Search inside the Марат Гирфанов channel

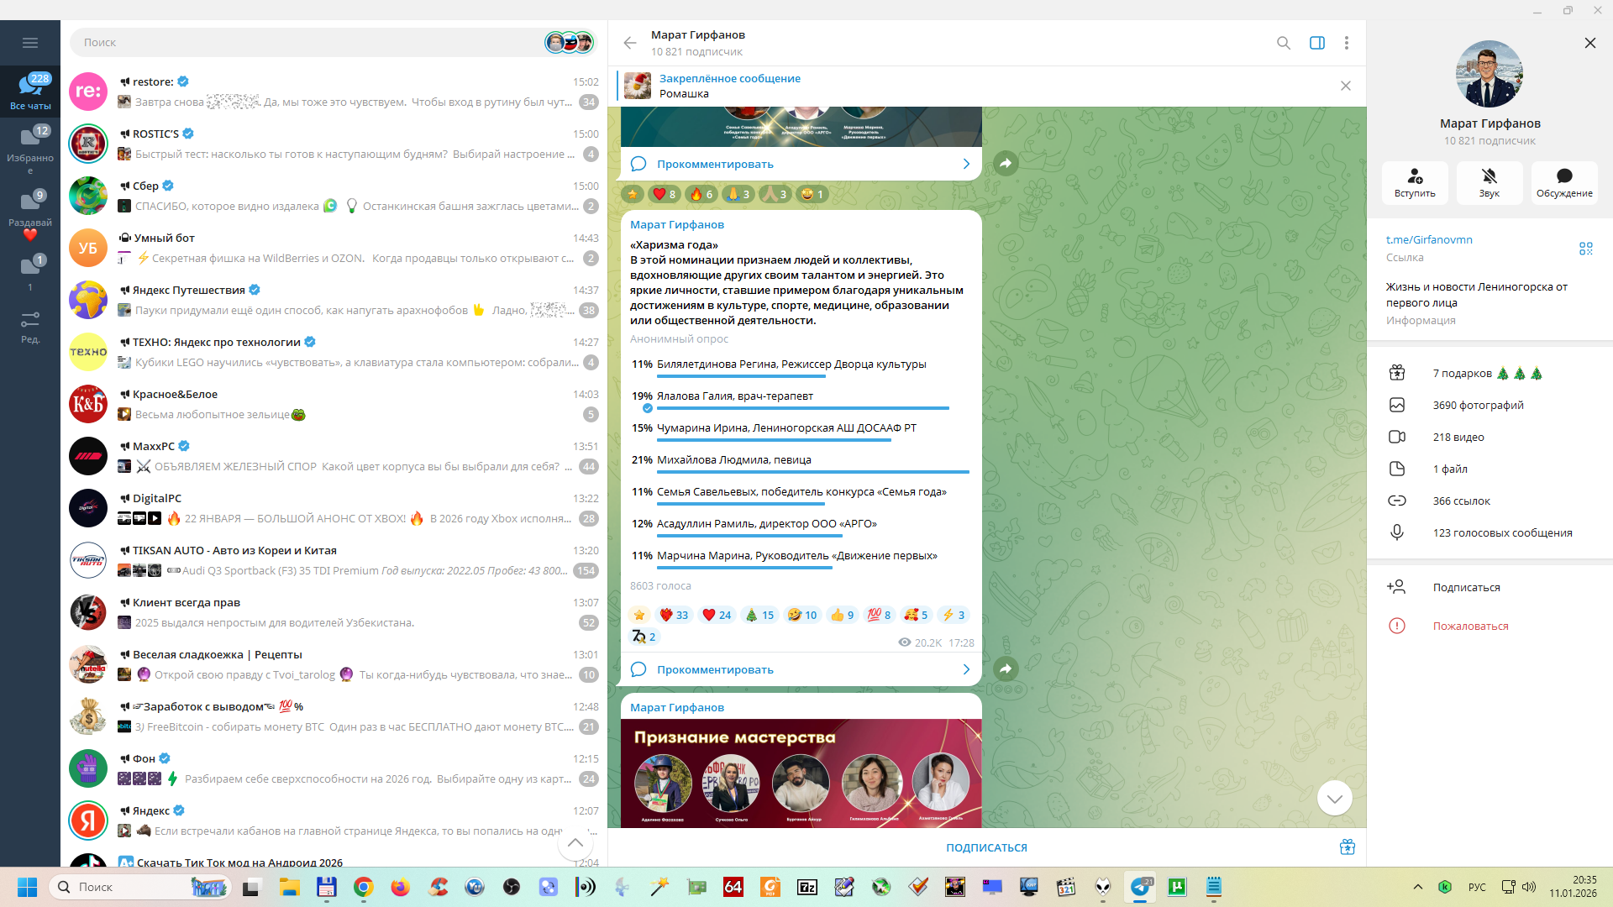[x=1283, y=43]
